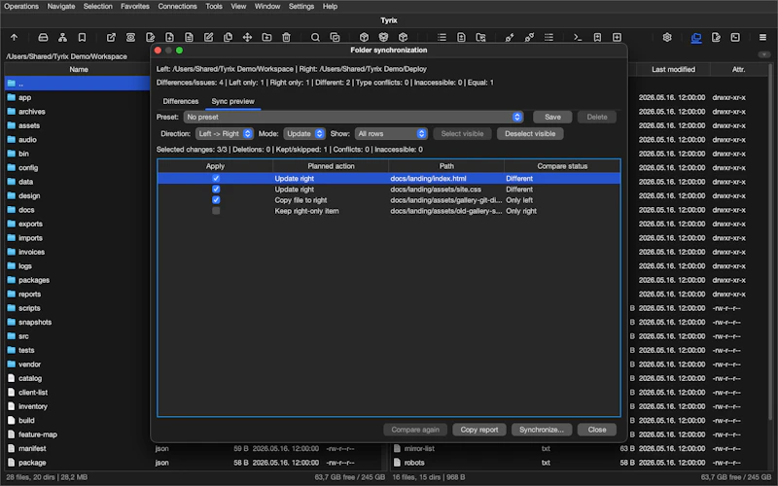Viewport: 778px width, 486px height.
Task: Uncheck Apply for docs/landing/assets/site.css row
Action: coord(216,189)
